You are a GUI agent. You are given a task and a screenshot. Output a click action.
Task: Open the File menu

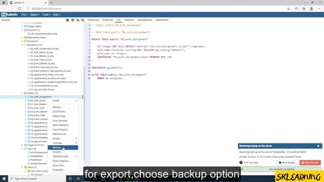pyautogui.click(x=24, y=15)
